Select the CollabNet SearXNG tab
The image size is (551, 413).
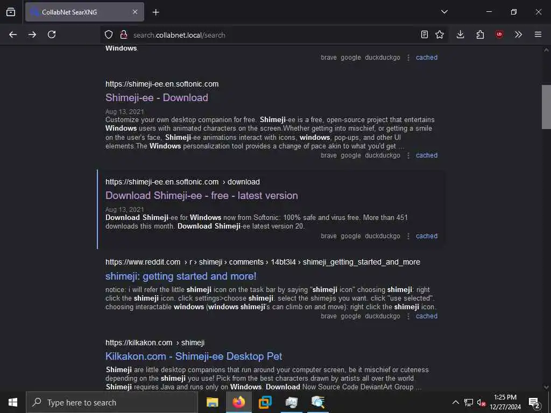tap(84, 12)
